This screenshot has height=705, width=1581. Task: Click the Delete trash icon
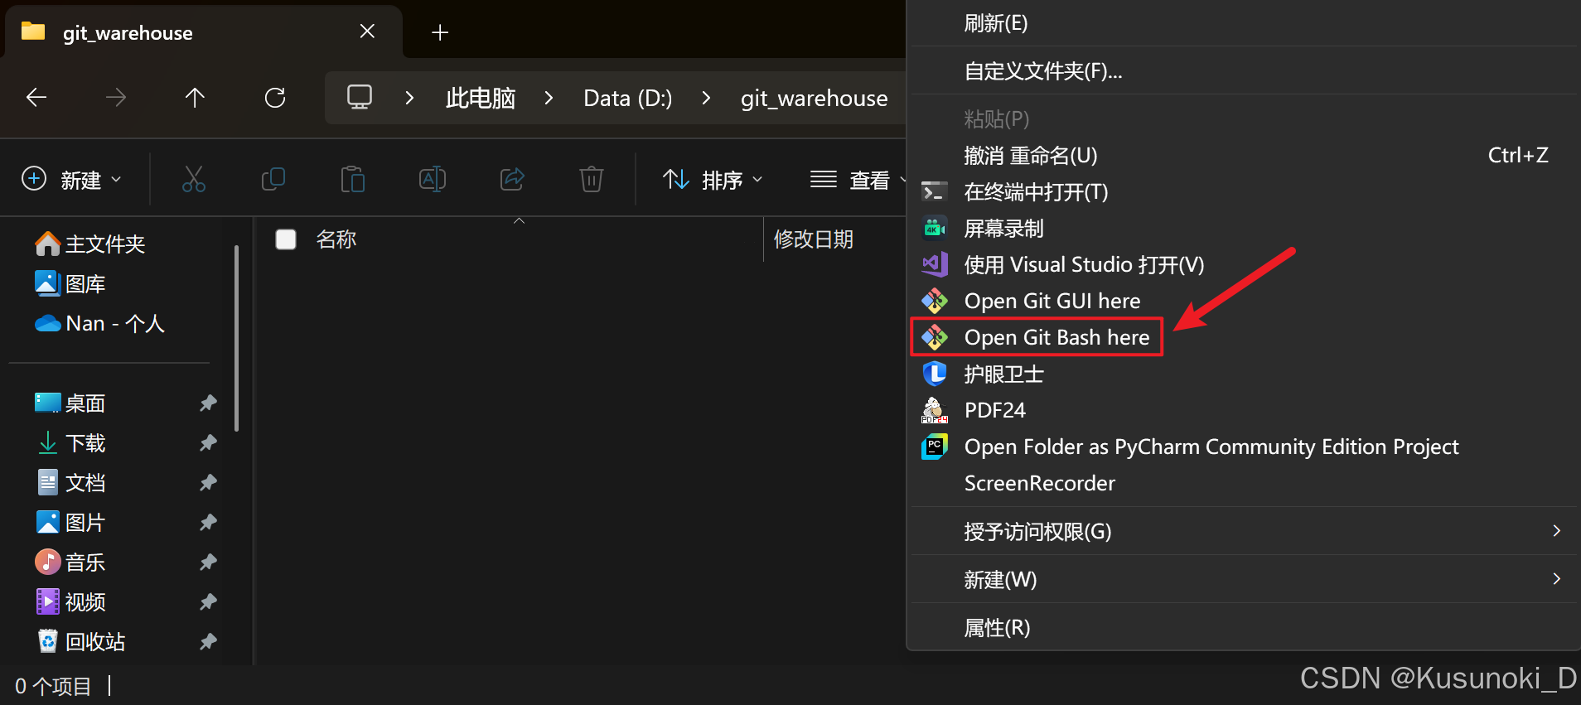point(592,179)
